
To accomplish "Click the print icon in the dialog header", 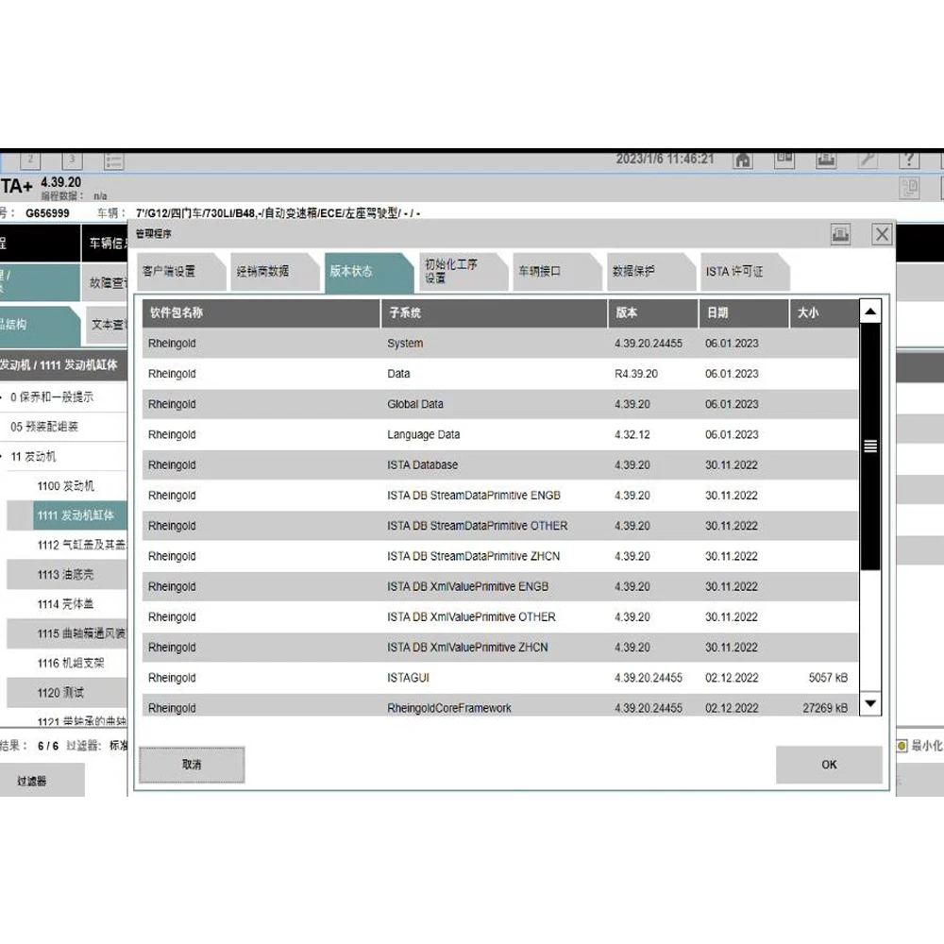I will [840, 234].
